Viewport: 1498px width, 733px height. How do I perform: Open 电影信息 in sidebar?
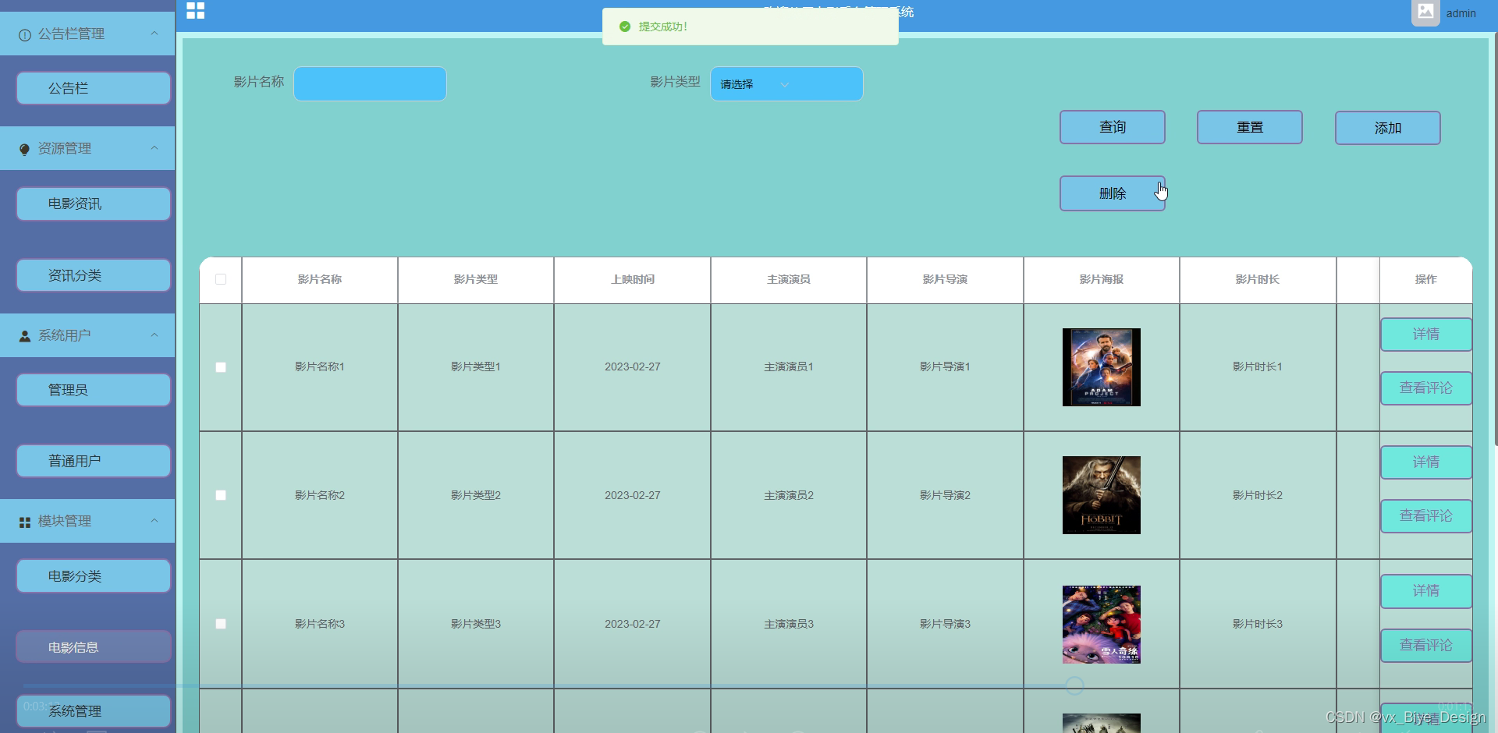click(94, 647)
